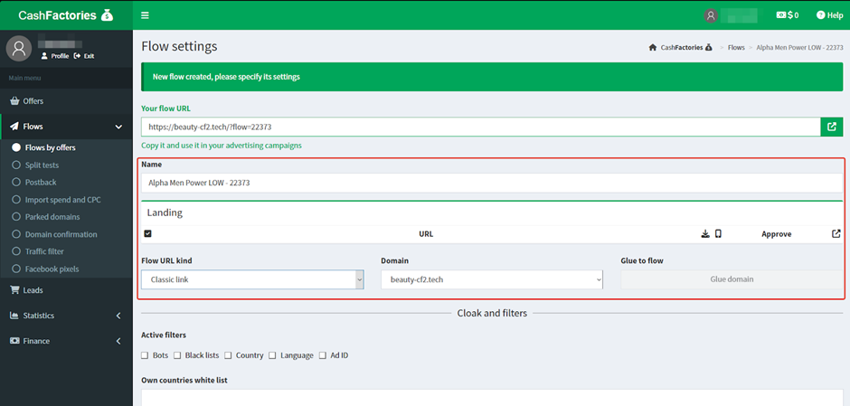850x406 pixels.
Task: Click the balance money icon showing $0
Action: point(781,15)
